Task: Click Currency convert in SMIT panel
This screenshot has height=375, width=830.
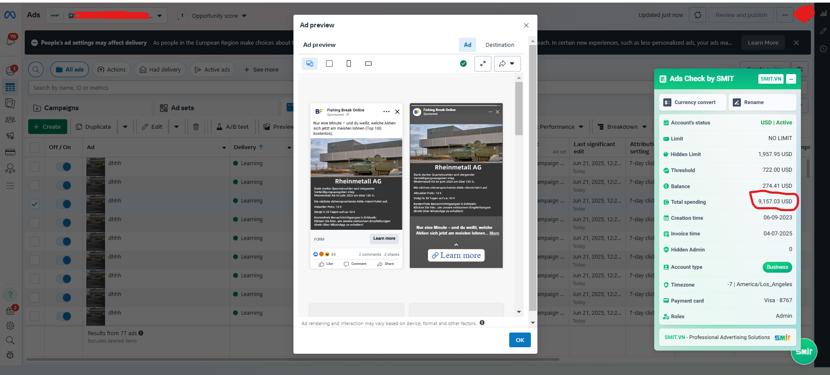Action: [693, 102]
